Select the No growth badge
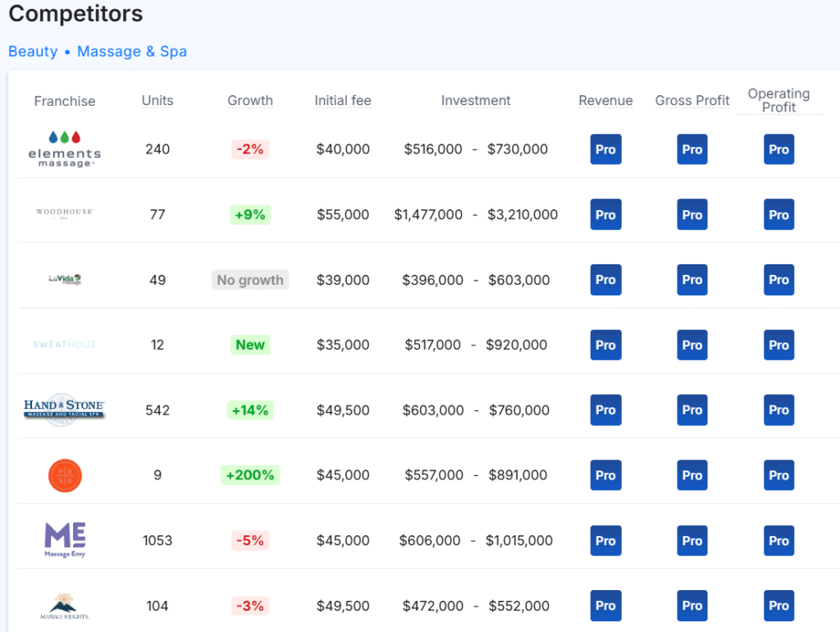 tap(250, 280)
